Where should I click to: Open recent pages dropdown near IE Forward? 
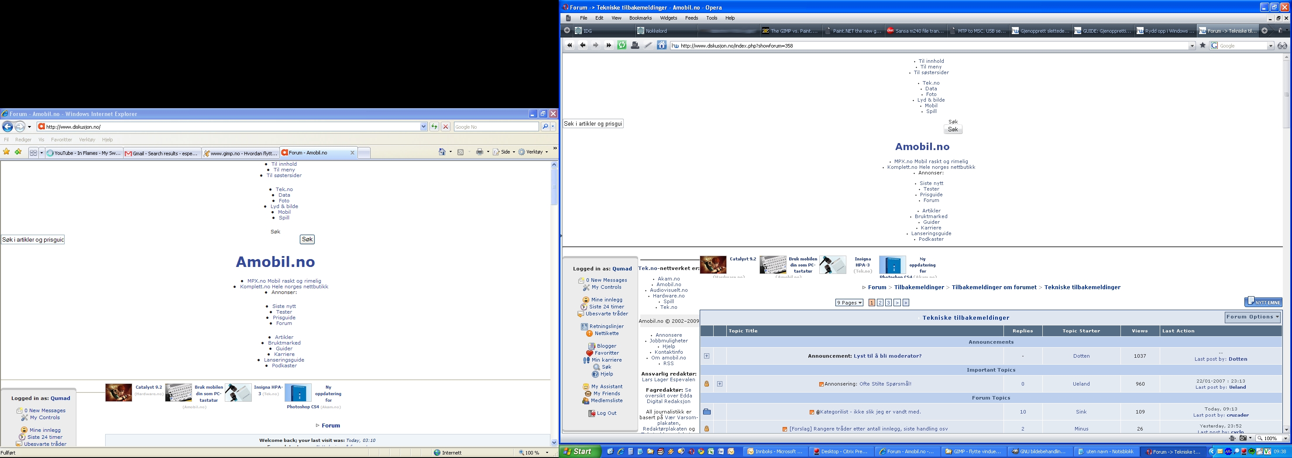(x=30, y=127)
